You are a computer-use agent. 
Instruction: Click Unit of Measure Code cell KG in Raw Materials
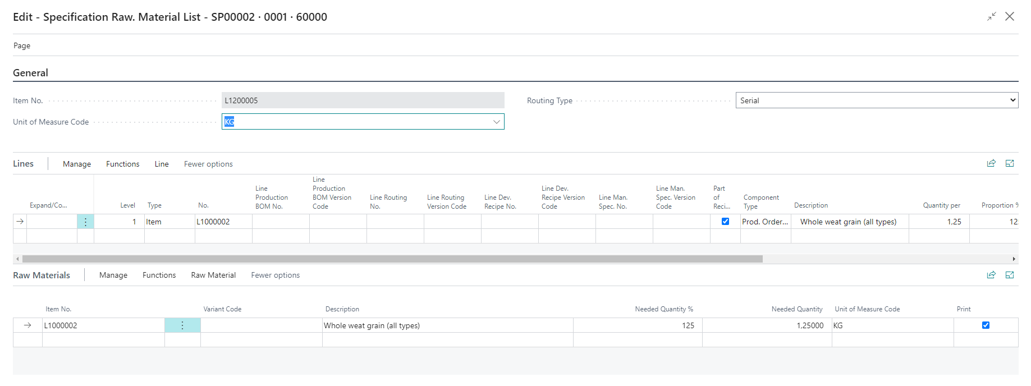[x=892, y=325]
